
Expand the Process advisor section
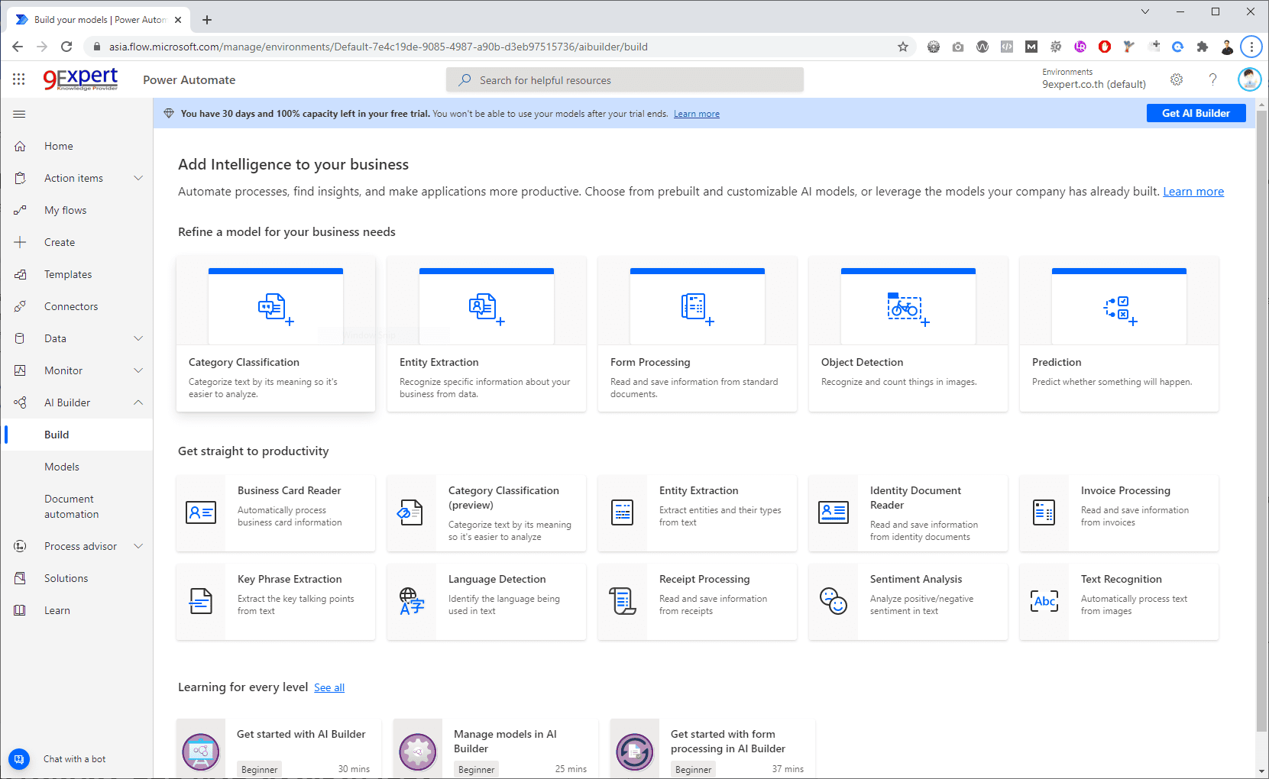click(138, 545)
